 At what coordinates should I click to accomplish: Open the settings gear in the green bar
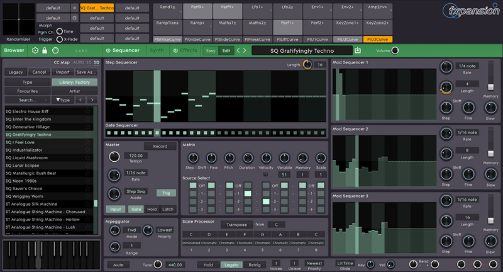pyautogui.click(x=35, y=50)
